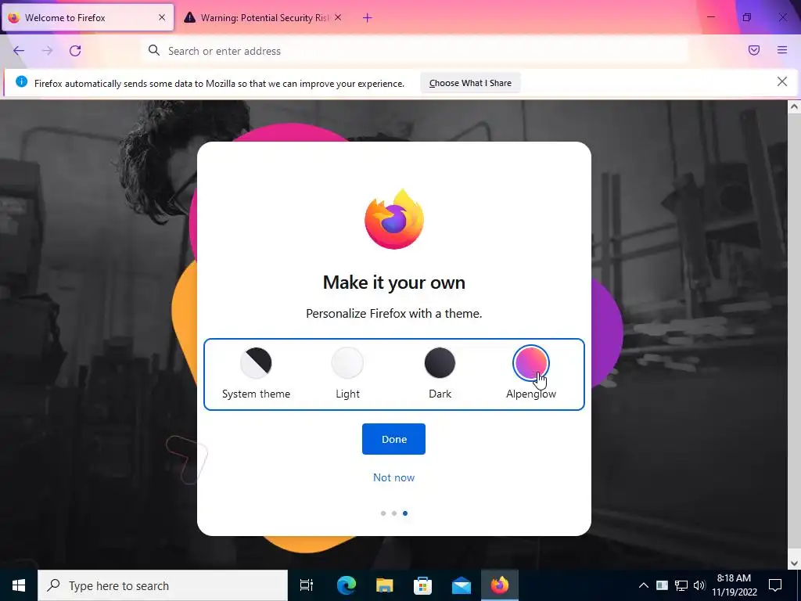Focus the Search or enter address field
This screenshot has width=801, height=601.
click(414, 51)
